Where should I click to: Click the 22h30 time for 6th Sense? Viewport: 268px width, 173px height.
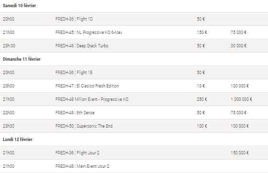point(9,113)
